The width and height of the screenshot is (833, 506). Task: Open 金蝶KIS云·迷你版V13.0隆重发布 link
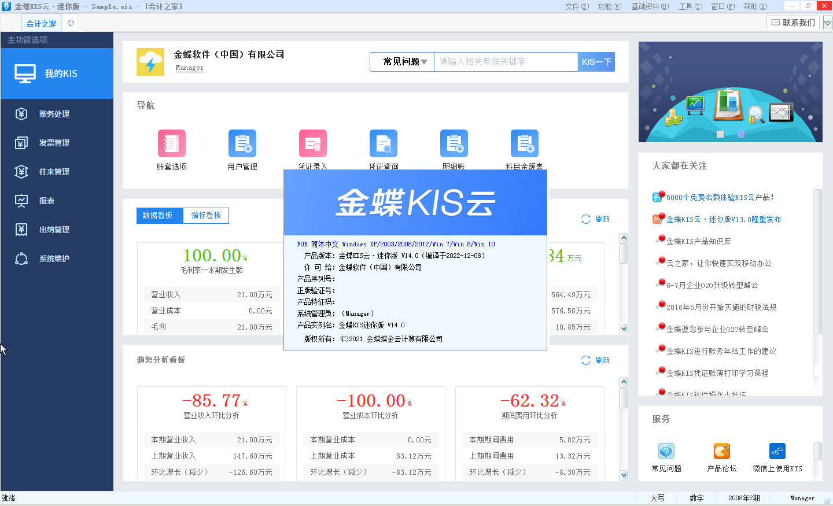point(724,219)
